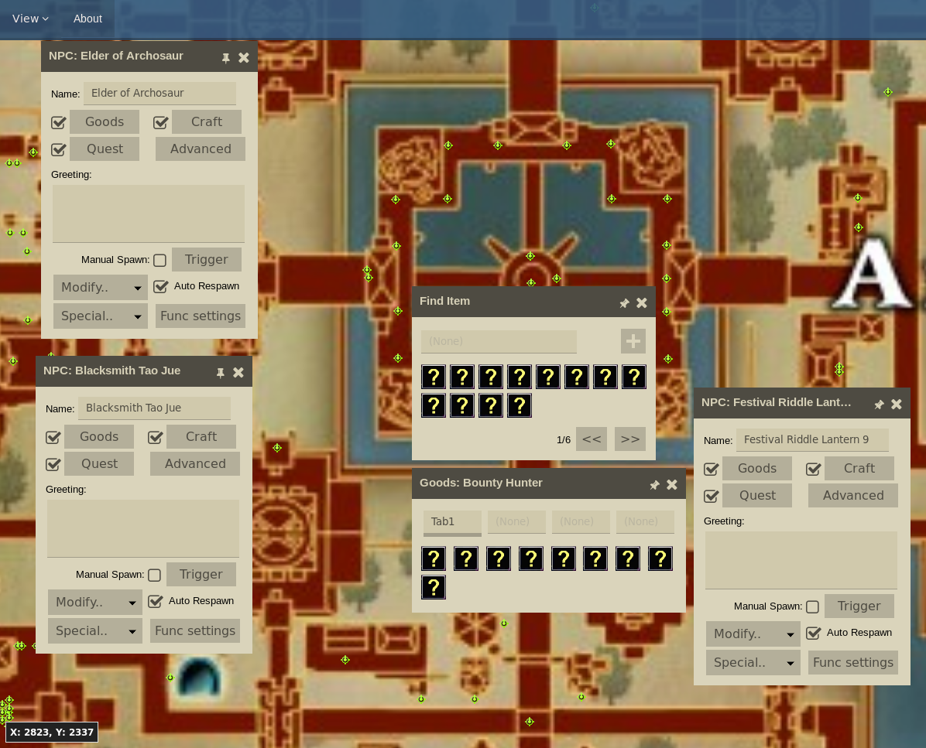Expand Special dropdown in Blacksmith Tao Jue panel
Image resolution: width=926 pixels, height=748 pixels.
95,631
